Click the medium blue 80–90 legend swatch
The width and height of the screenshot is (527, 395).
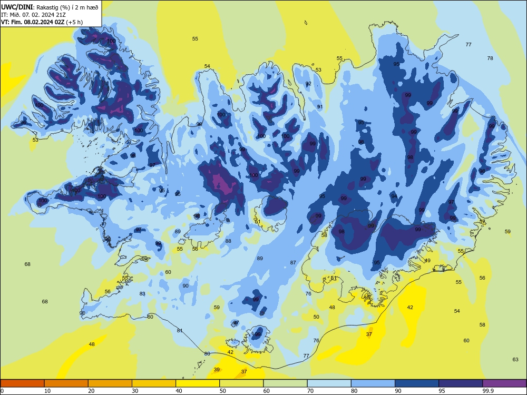pos(373,383)
